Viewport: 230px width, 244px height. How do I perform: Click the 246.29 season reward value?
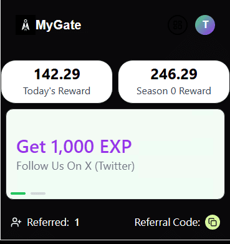174,74
